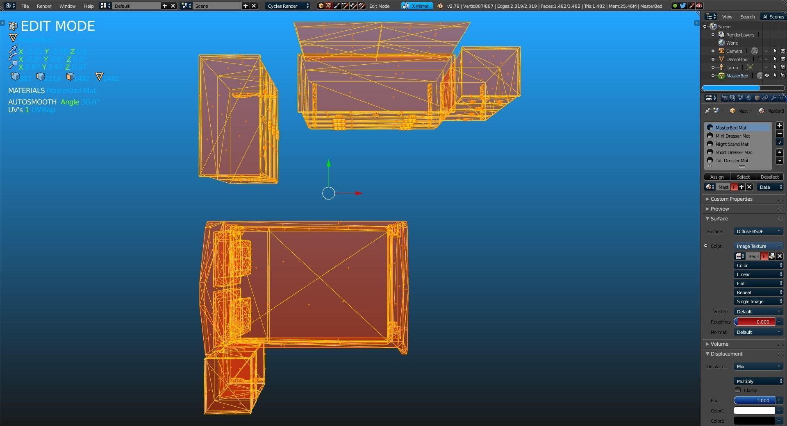Viewport: 787px width, 426px height.
Task: Add a new material slot
Action: 780,126
